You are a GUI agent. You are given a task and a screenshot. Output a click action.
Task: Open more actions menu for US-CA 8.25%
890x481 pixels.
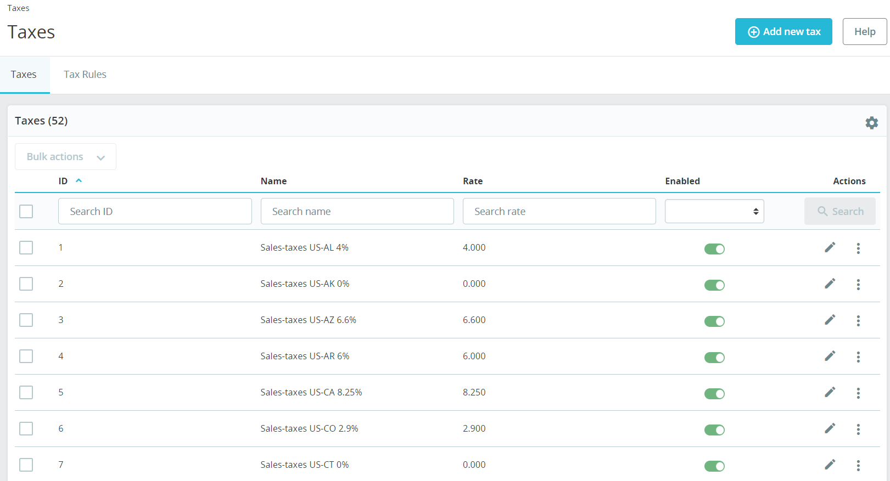[x=858, y=393]
